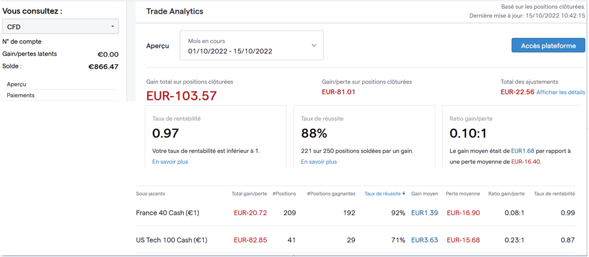Viewport: 589px width, 257px height.
Task: Click En savoir plus under Taux de réussite
Action: point(319,162)
